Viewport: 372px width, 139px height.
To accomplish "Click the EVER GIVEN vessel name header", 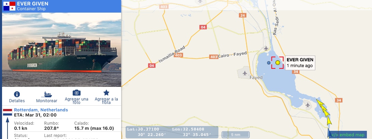I will point(32,3).
